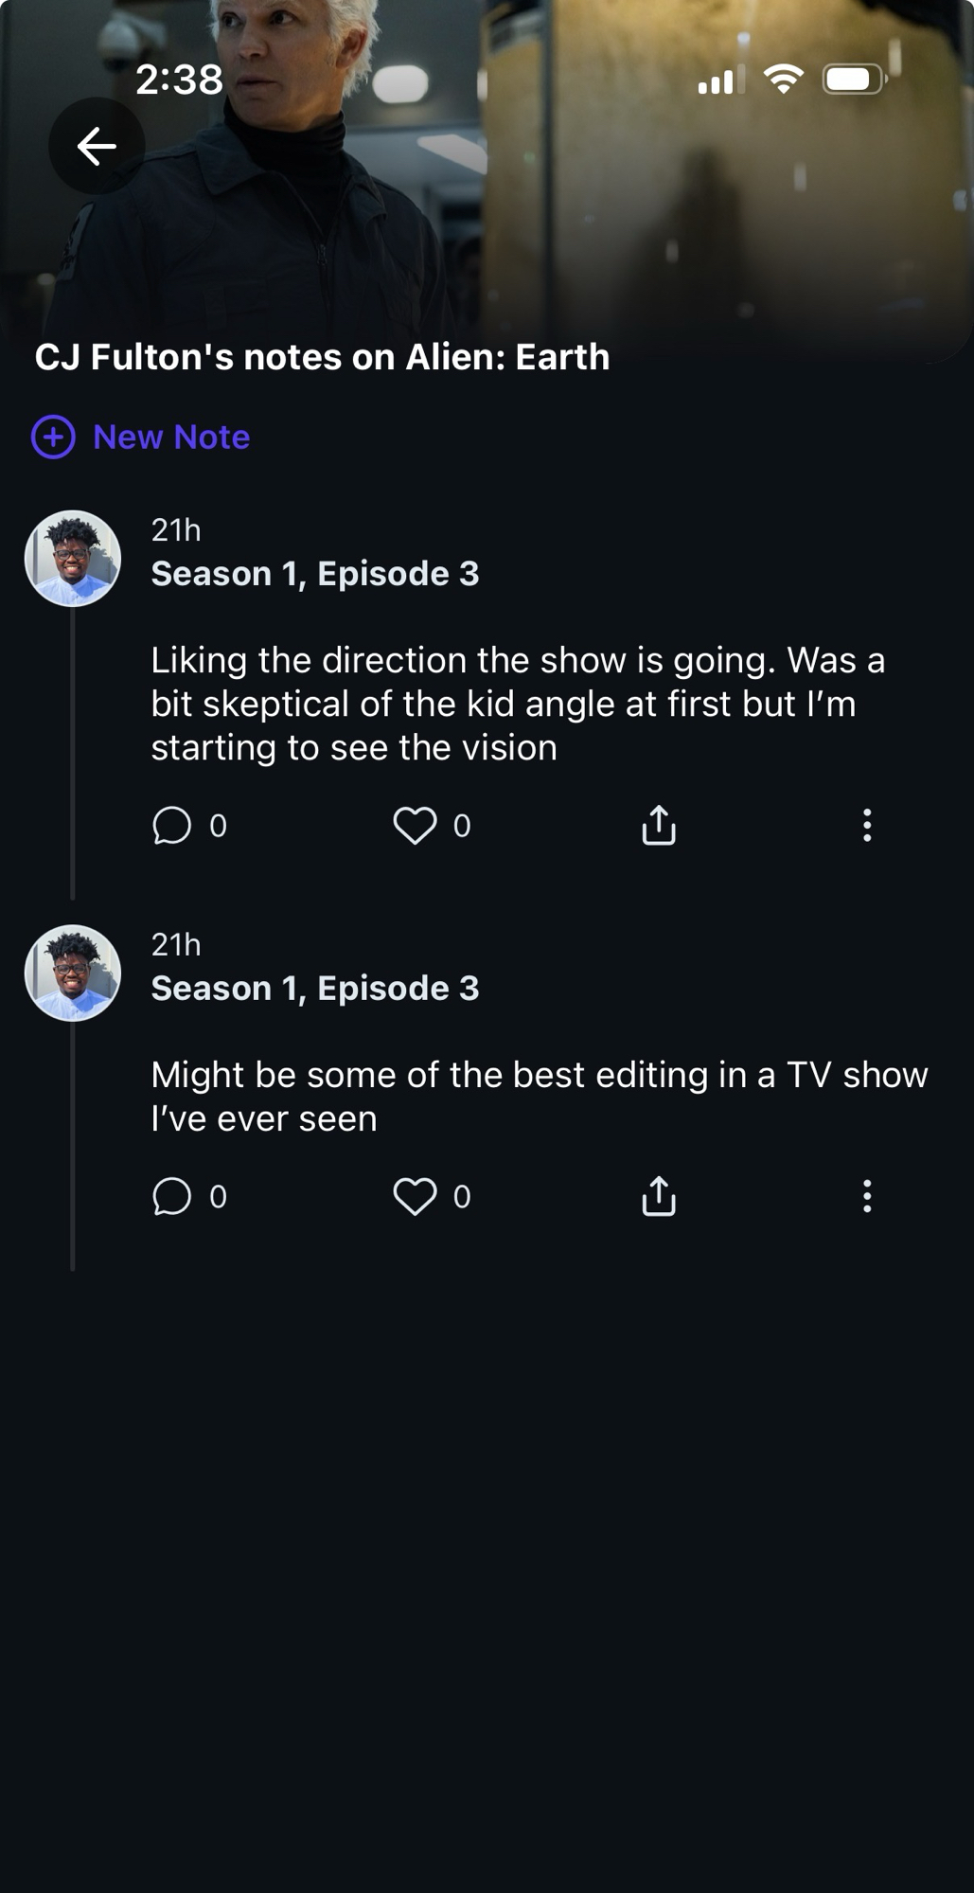Share the best editing note
The height and width of the screenshot is (1893, 974).
[x=659, y=1196]
